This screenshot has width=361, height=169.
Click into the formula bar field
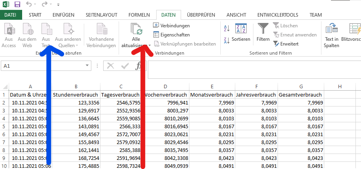(x=254, y=70)
